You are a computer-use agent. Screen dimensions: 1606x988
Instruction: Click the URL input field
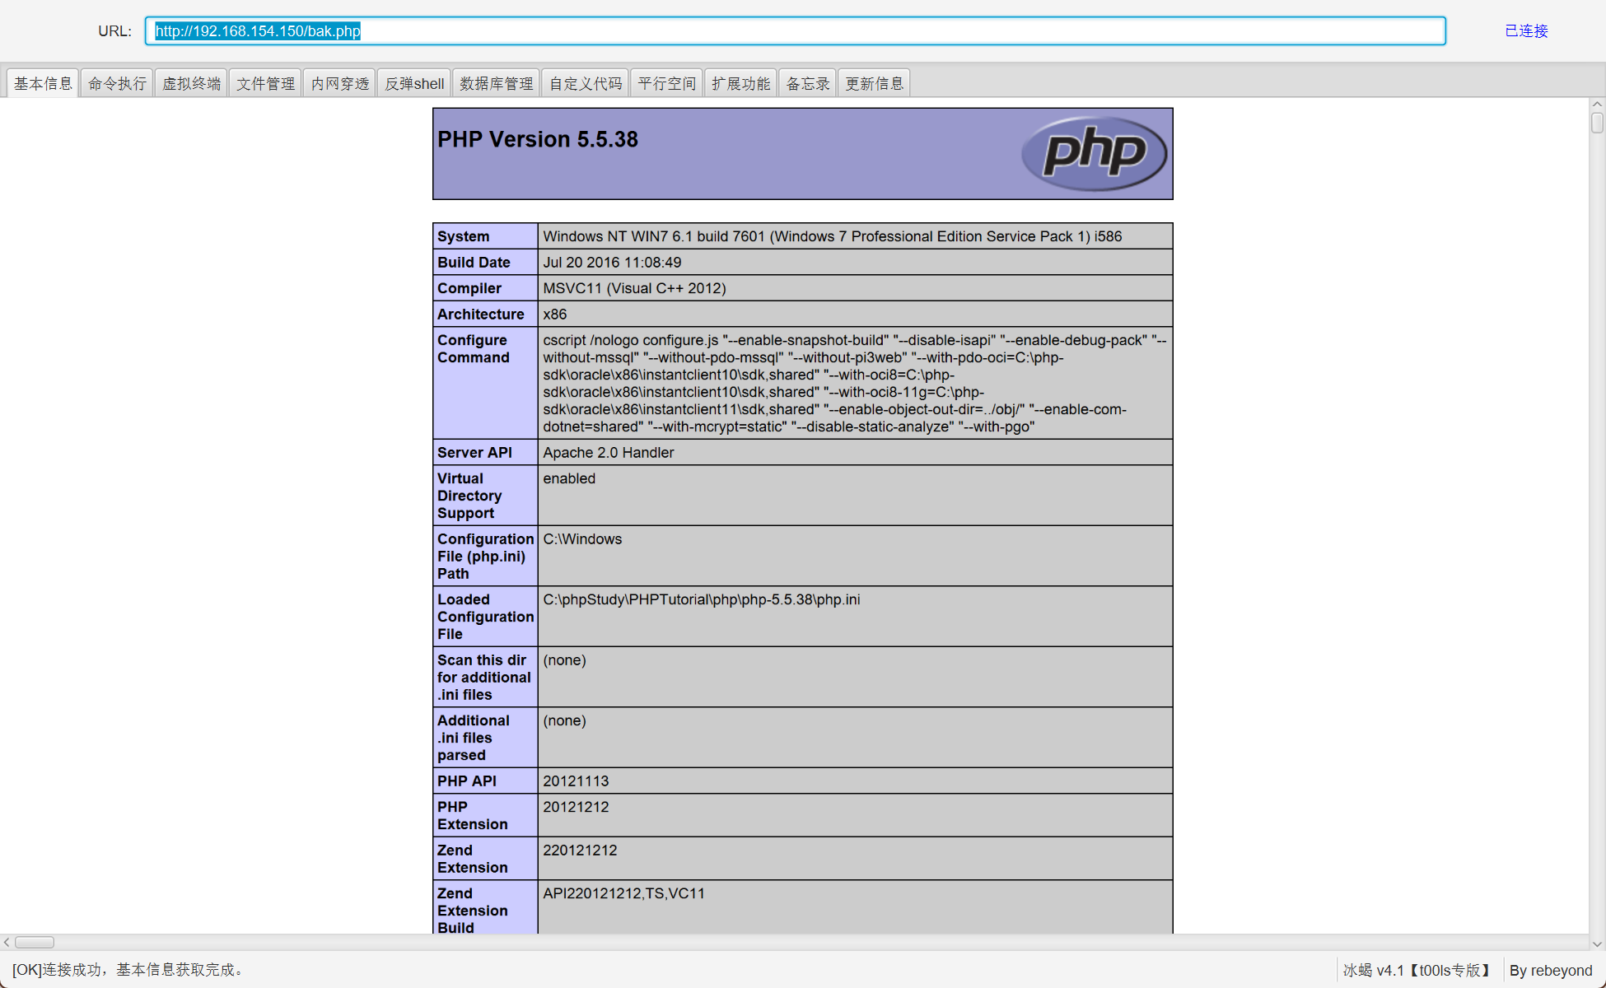point(796,31)
